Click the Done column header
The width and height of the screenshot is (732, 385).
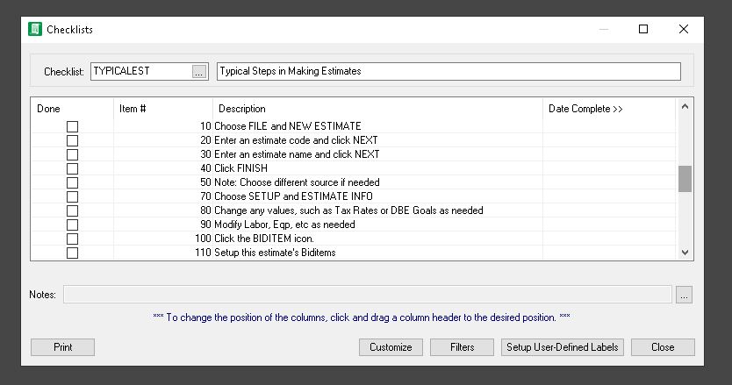(72, 109)
